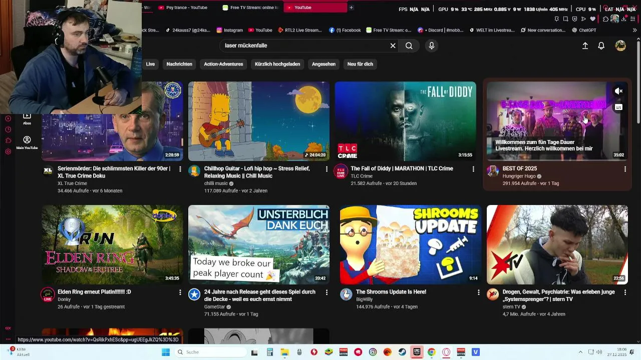
Task: Open the XL True Crime channel avatar
Action: 48,171
